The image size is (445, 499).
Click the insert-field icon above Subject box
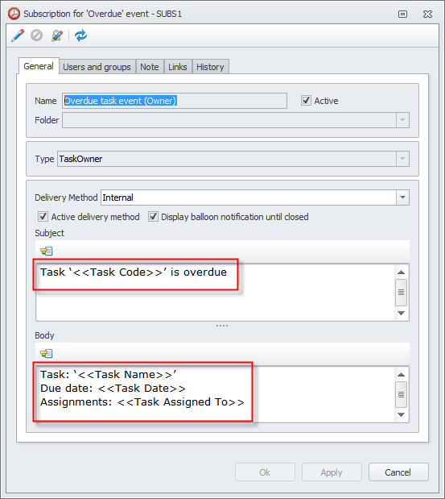(47, 252)
